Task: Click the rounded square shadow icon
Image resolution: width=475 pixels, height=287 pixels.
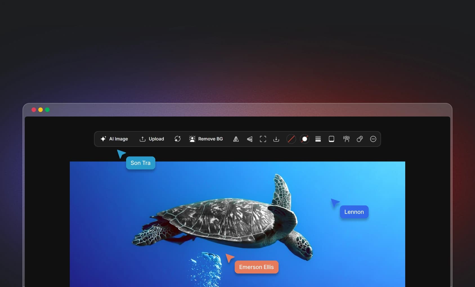Action: (331, 139)
